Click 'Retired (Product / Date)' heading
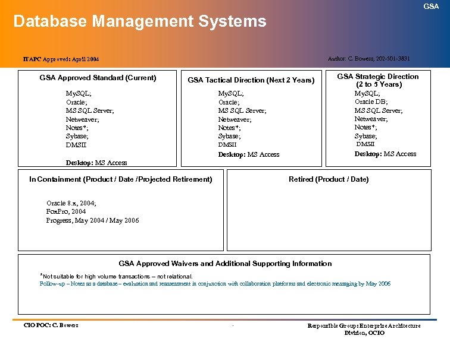The height and width of the screenshot is (342, 450). click(x=329, y=179)
